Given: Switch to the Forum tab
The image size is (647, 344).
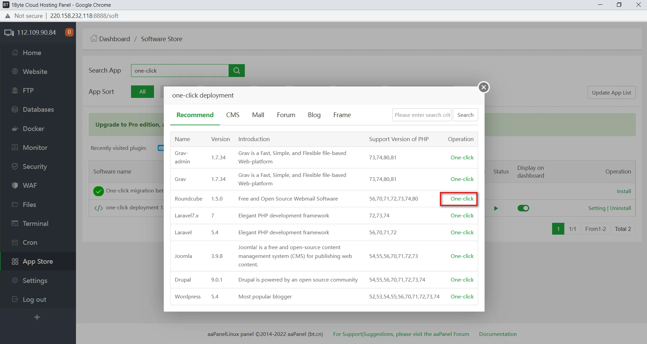Looking at the screenshot, I should (x=286, y=115).
